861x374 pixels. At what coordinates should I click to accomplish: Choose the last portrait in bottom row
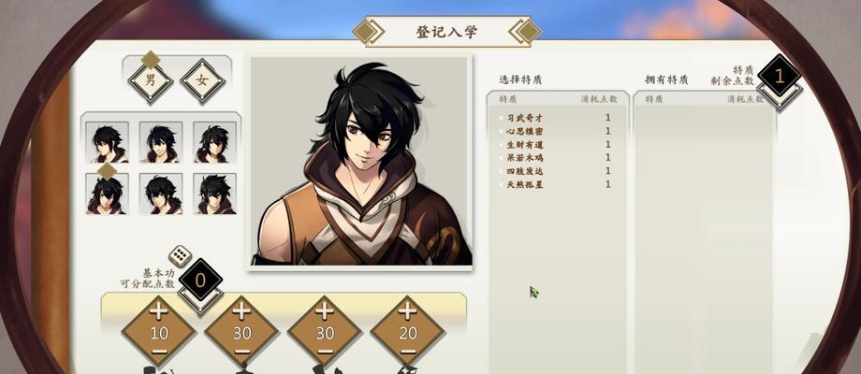coord(214,194)
